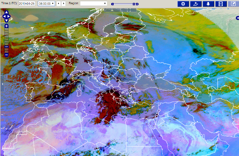The image size is (239, 156).
Task: Open the settings gear button
Action: click(183, 4)
